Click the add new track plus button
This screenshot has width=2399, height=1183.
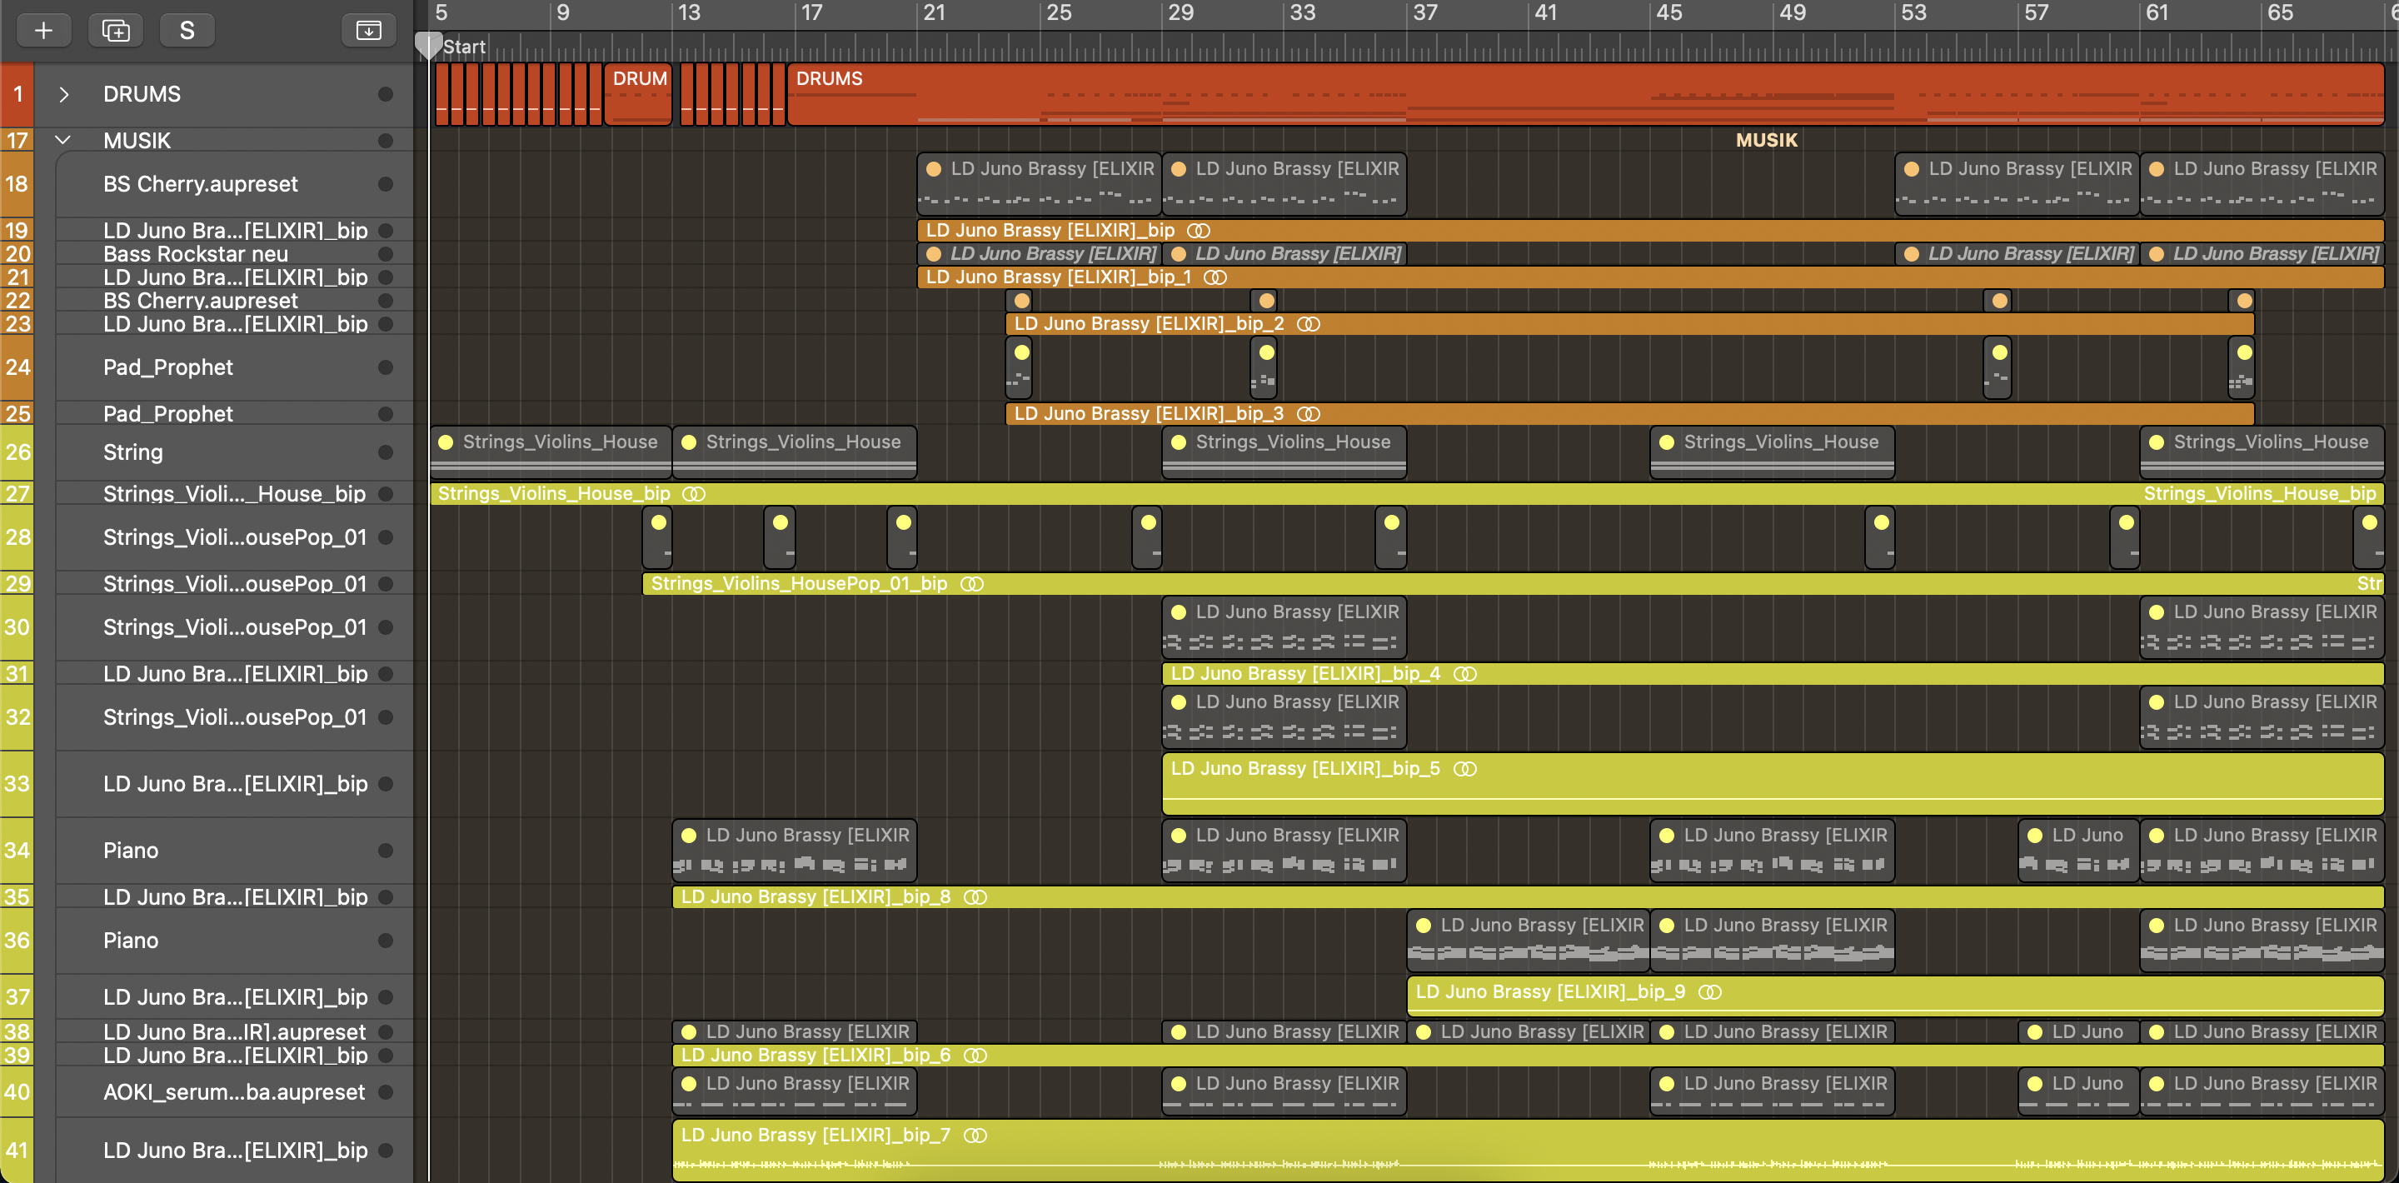pyautogui.click(x=42, y=31)
